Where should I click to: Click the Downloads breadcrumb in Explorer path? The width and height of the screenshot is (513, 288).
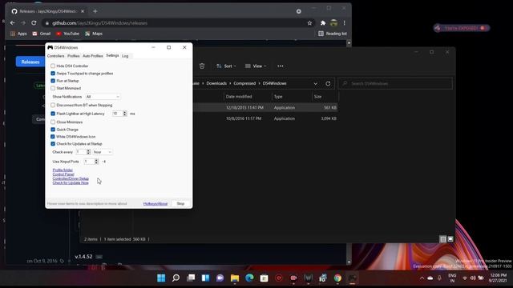click(x=216, y=83)
